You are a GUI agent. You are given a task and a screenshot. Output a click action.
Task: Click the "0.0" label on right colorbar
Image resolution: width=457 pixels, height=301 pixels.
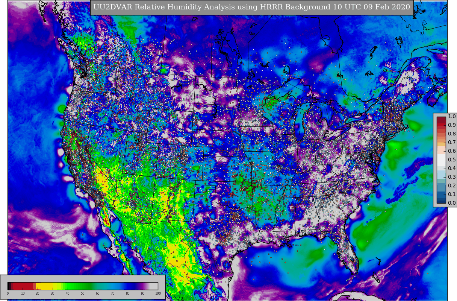pyautogui.click(x=452, y=203)
